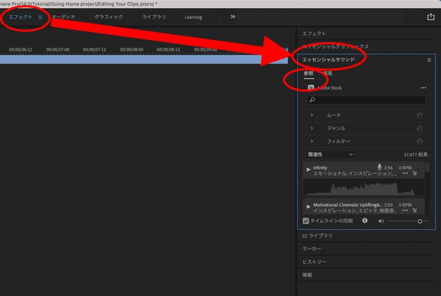Open the 関連性 sort dropdown
Viewport: 441px width, 296px height.
coord(329,155)
